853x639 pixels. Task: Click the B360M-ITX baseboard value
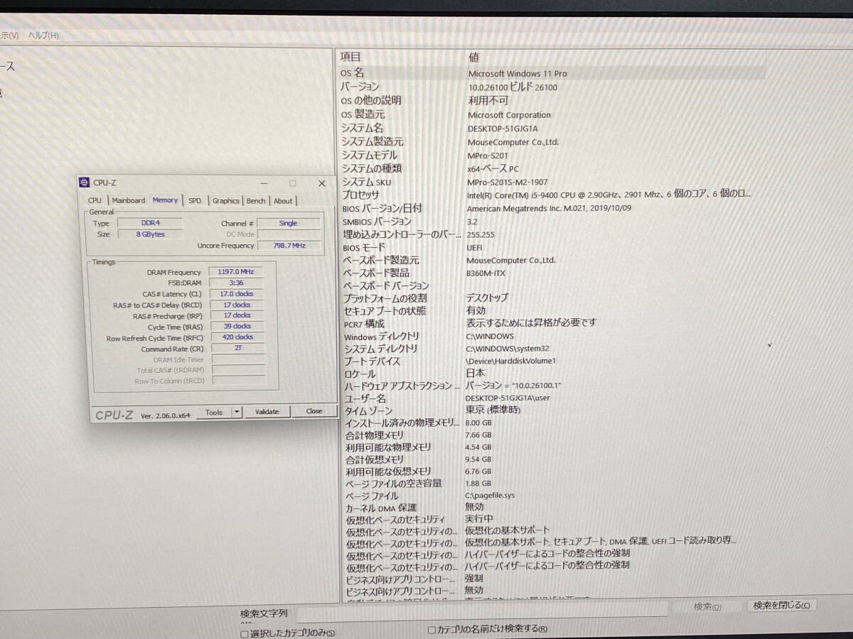487,273
